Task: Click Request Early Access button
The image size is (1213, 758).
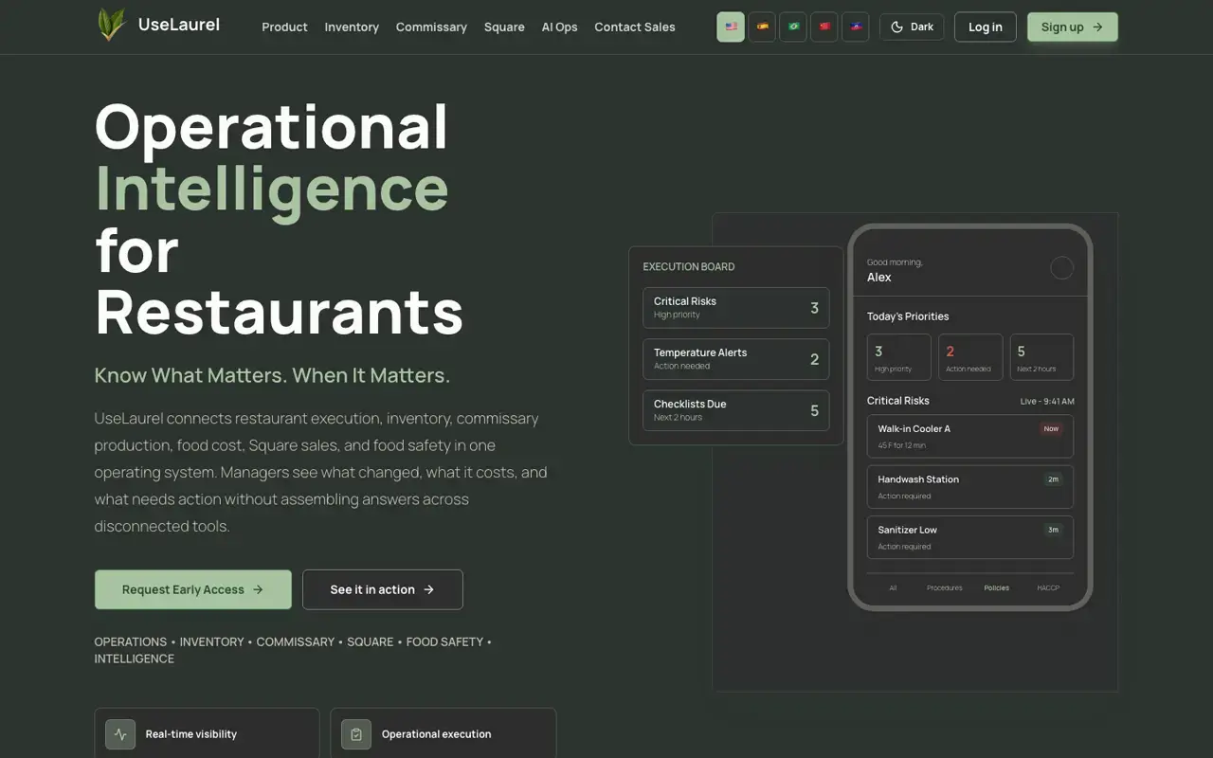Action: click(x=193, y=589)
